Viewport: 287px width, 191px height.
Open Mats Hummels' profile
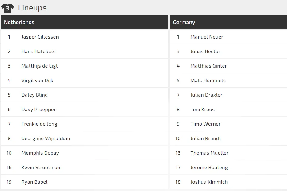coord(208,81)
